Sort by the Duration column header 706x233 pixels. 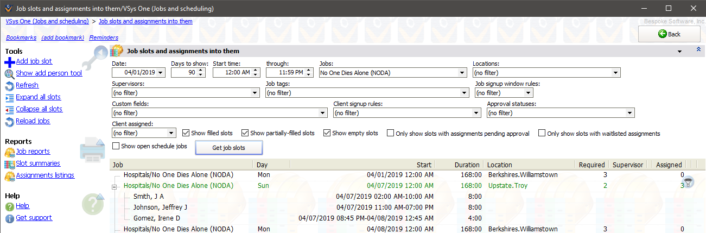(460, 165)
